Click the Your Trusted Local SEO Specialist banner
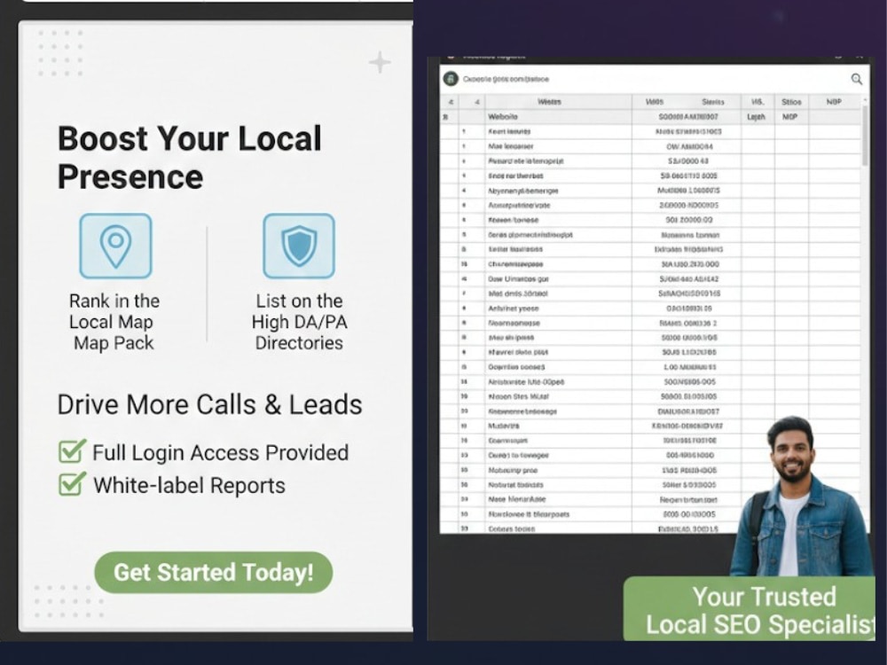This screenshot has height=665, width=887. point(749,609)
